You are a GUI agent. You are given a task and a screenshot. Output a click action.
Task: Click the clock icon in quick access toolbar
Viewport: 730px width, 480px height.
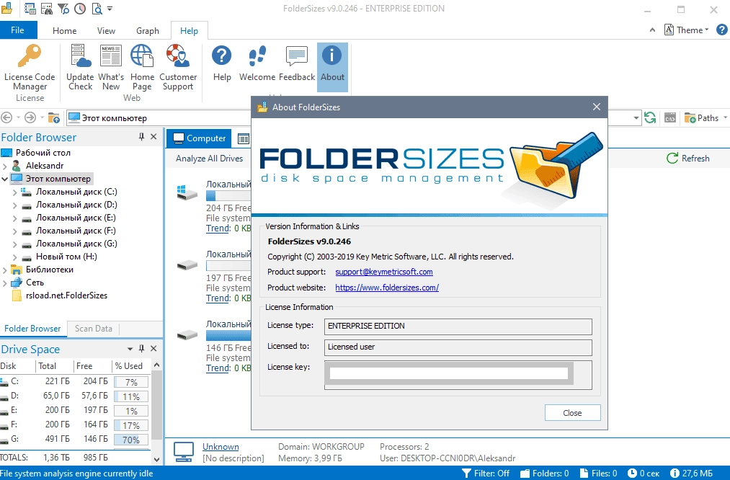79,9
